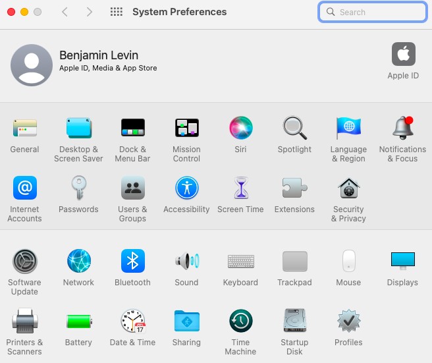The width and height of the screenshot is (432, 363).
Task: Open Security & Privacy pane
Action: point(349,188)
